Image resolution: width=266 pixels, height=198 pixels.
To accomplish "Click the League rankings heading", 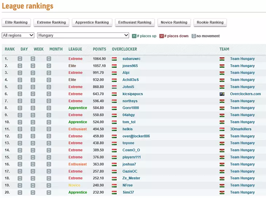I will [x=27, y=6].
